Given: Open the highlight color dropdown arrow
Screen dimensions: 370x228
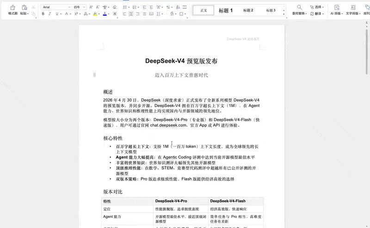Looking at the screenshot, I should [x=99, y=14].
